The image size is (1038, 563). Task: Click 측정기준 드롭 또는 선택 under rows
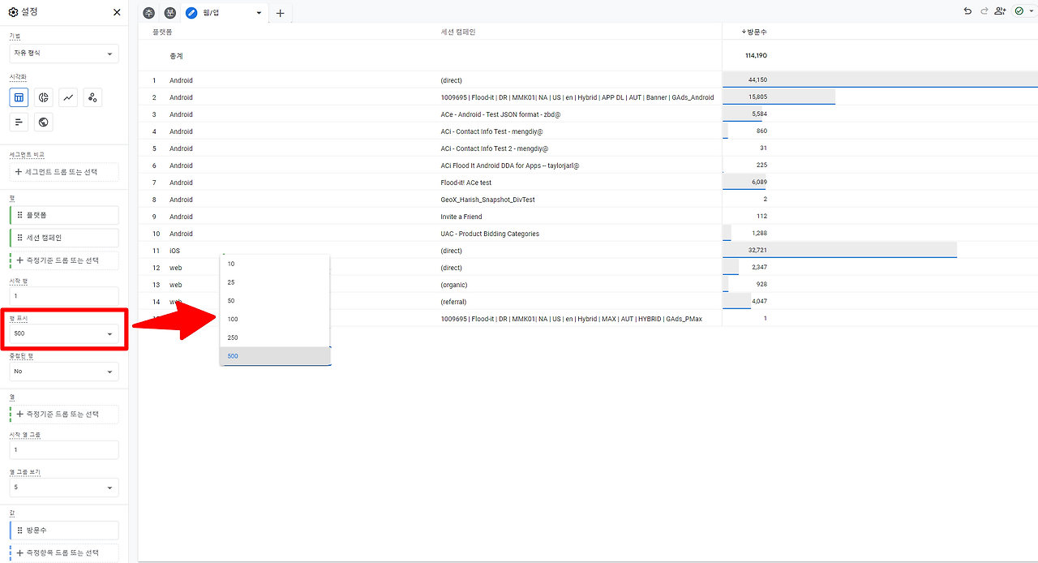pos(64,260)
